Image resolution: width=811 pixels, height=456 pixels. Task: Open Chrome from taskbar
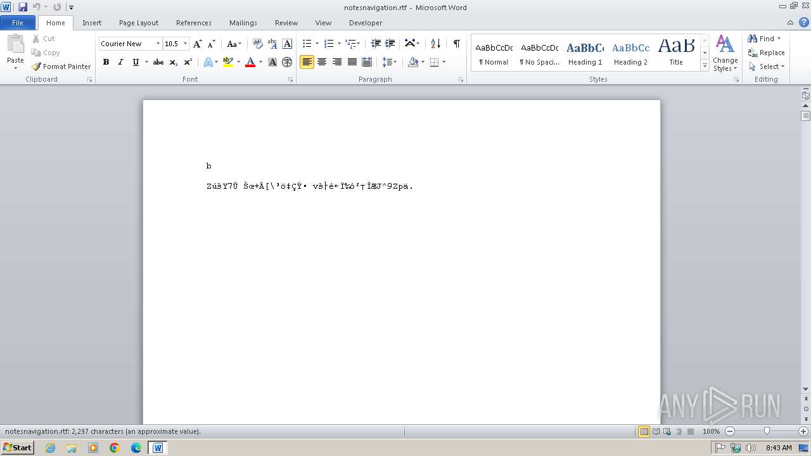point(115,448)
